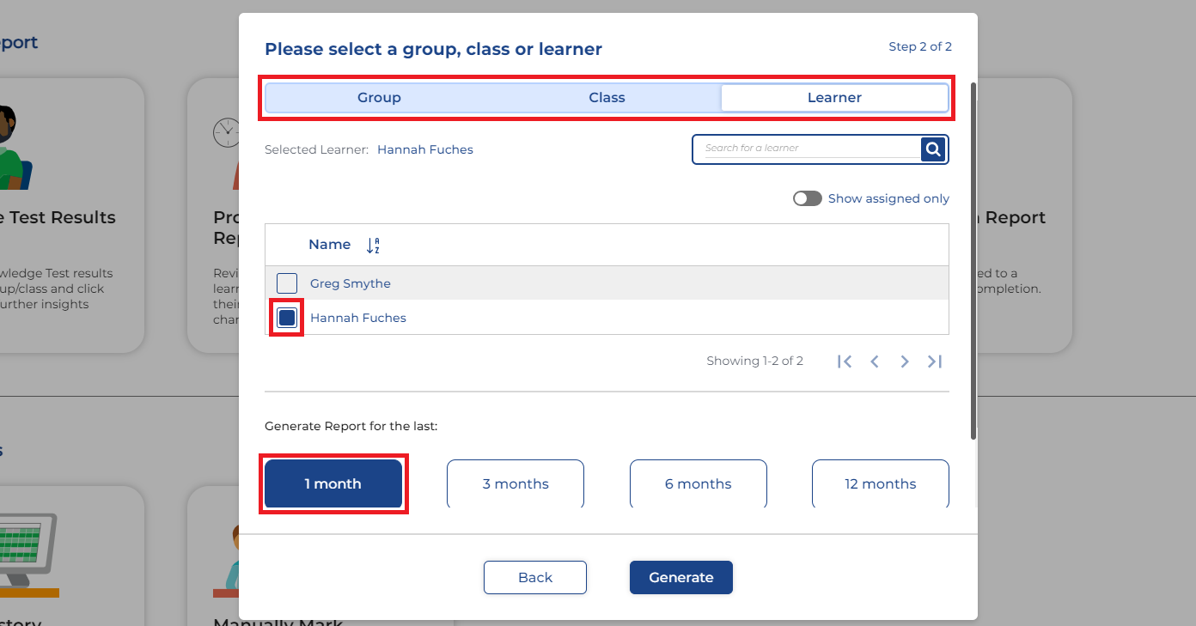
Task: Switch to the Class tab
Action: point(607,98)
